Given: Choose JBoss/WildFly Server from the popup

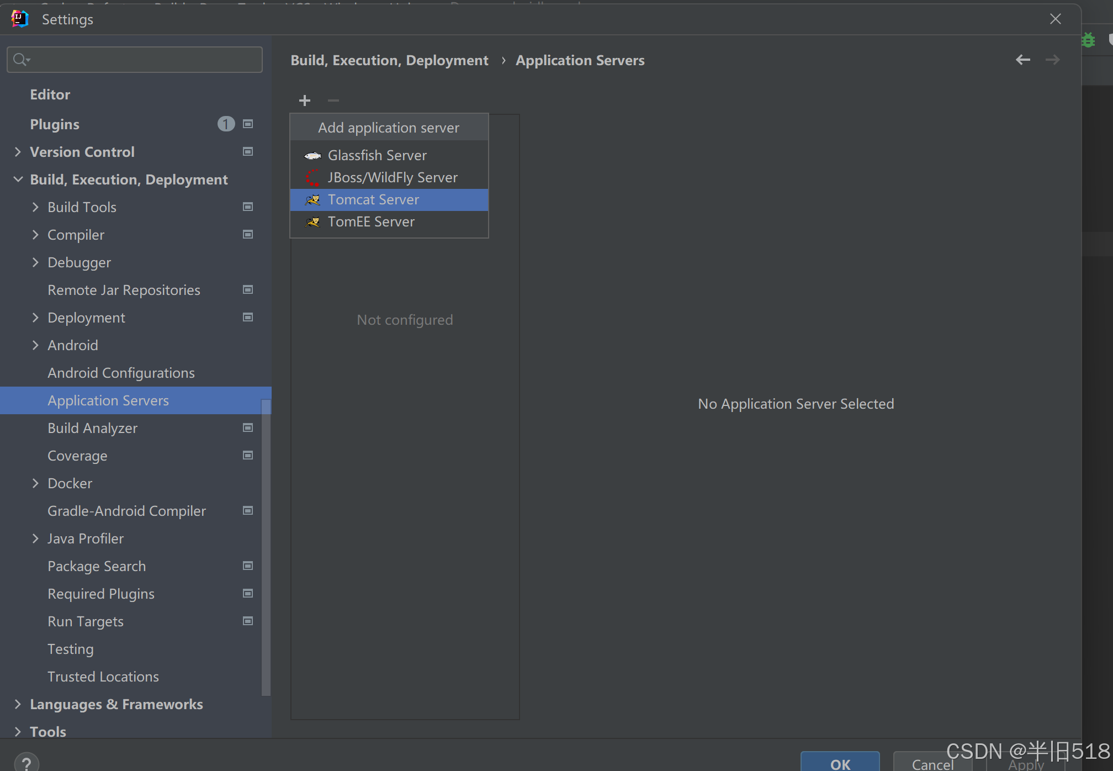Looking at the screenshot, I should click(x=389, y=178).
